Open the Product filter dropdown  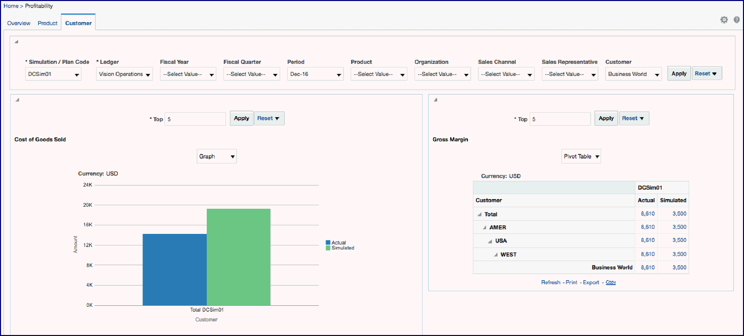[379, 74]
